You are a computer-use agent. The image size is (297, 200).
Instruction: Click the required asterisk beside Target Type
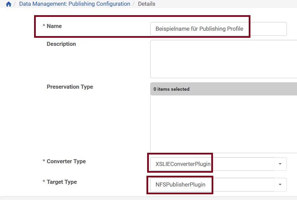(44, 182)
